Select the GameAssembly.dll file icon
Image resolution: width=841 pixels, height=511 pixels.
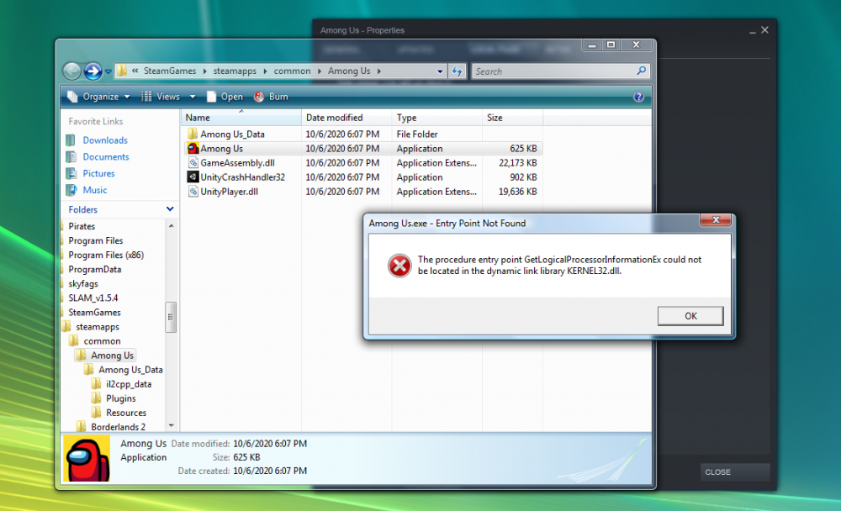pos(193,163)
